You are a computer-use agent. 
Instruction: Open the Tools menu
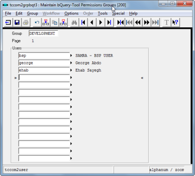pos(102,13)
